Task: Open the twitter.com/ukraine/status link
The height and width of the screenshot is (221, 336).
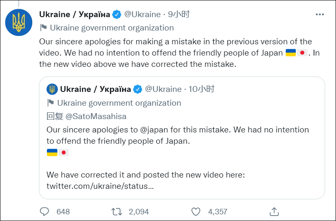Action: click(100, 186)
